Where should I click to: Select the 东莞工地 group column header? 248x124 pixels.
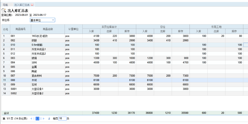[216, 27]
